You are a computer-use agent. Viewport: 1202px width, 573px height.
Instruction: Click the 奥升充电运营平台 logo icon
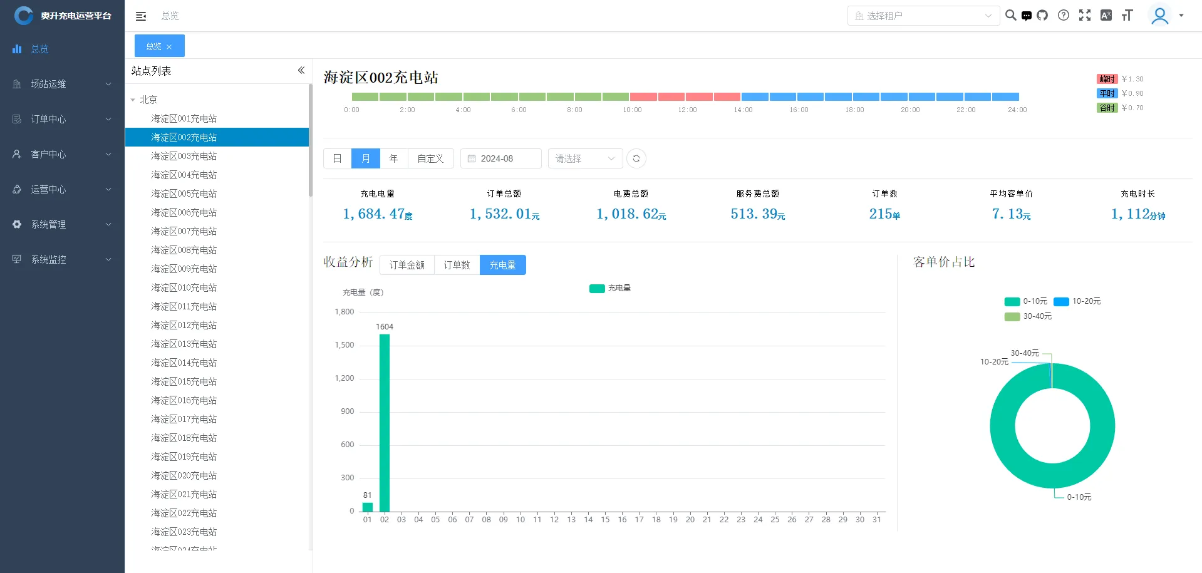(24, 16)
